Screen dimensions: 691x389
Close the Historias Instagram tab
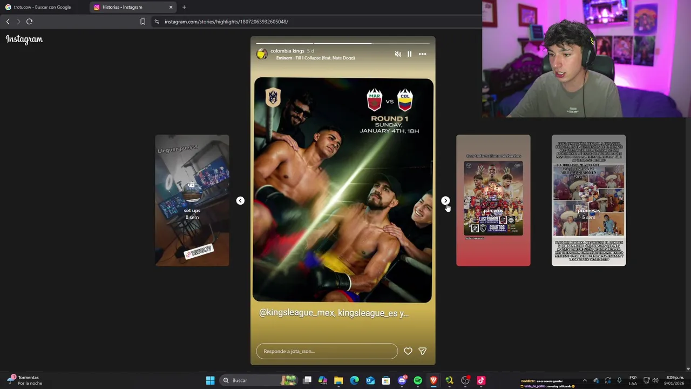[171, 7]
